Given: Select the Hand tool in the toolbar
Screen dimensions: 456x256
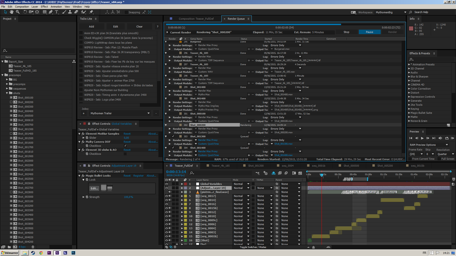Looking at the screenshot, I should [x=11, y=13].
